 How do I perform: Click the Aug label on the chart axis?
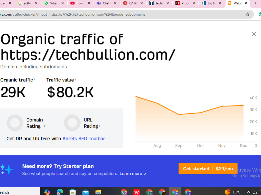click(x=157, y=146)
